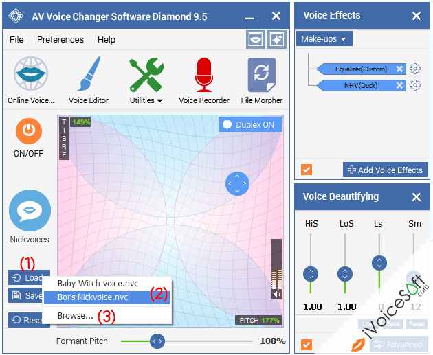Uncheck the Voice Effects enable checkbox
The height and width of the screenshot is (355, 433).
tap(307, 170)
